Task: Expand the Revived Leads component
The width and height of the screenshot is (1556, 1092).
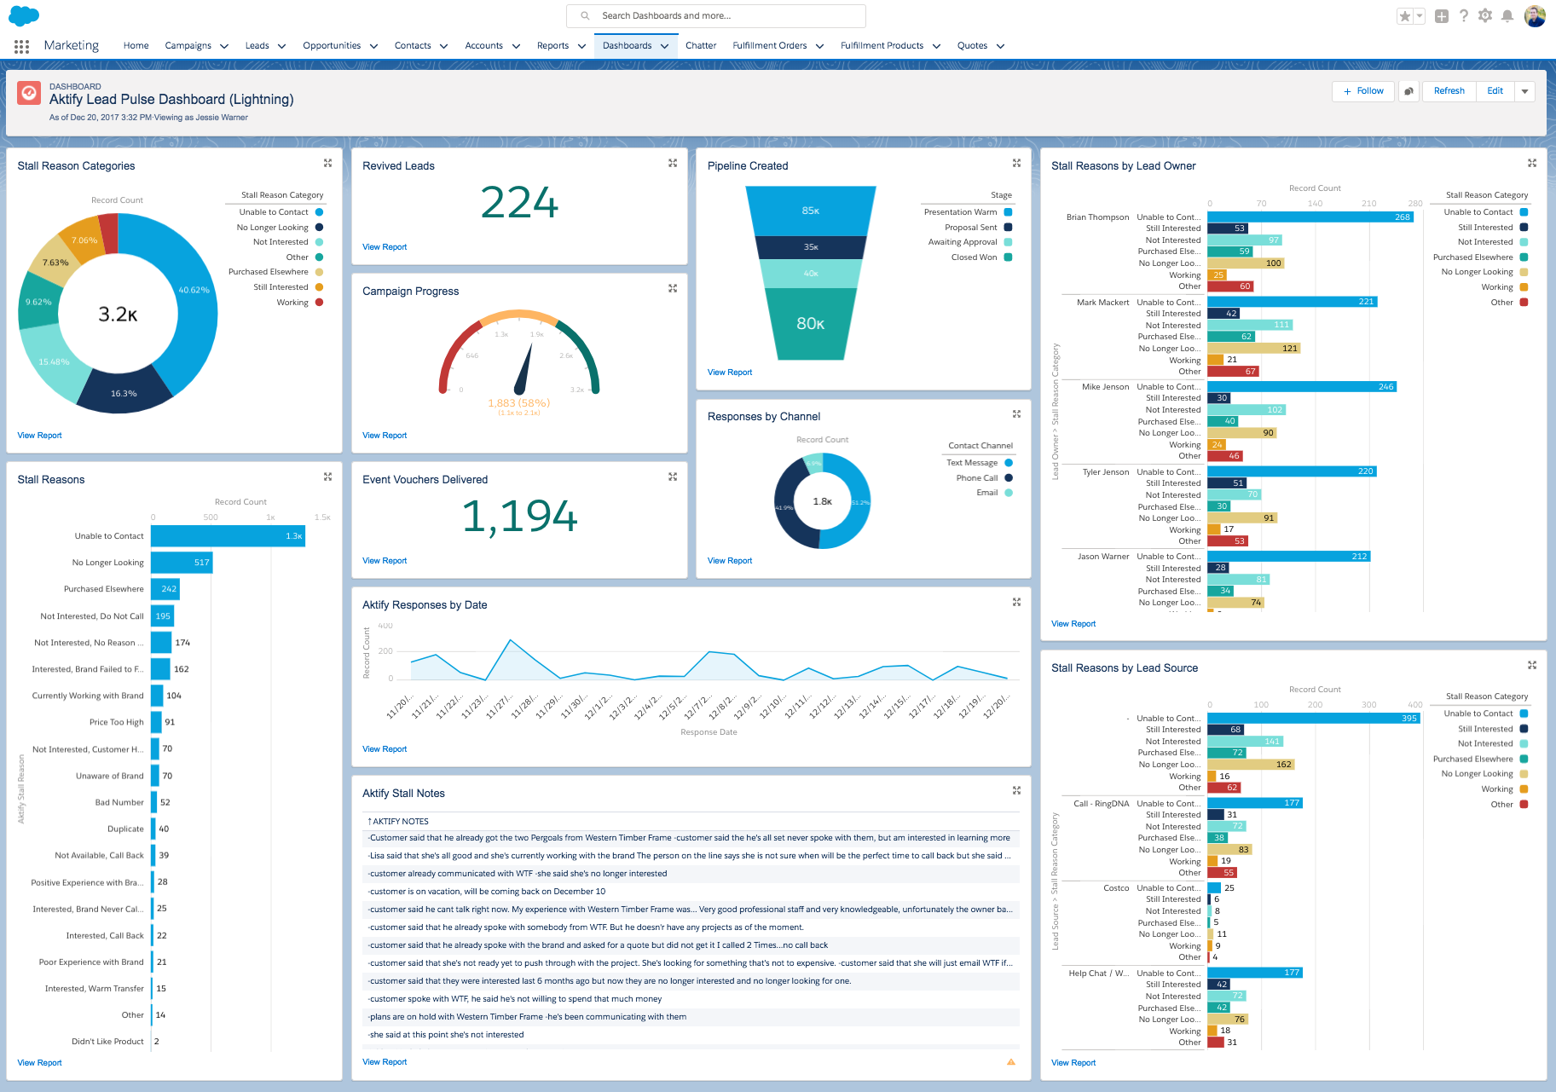Action: 673,163
